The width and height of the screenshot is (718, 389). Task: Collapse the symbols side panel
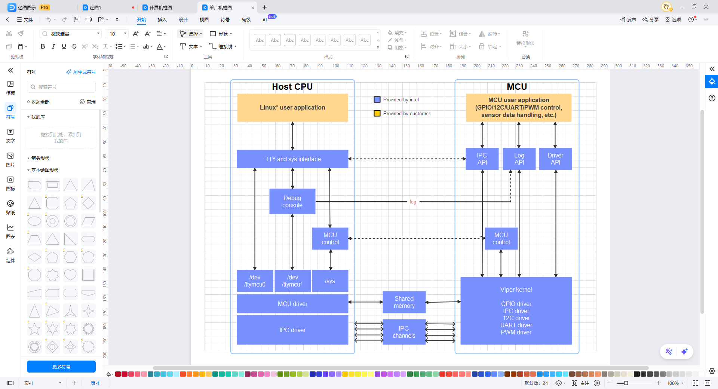tap(10, 70)
